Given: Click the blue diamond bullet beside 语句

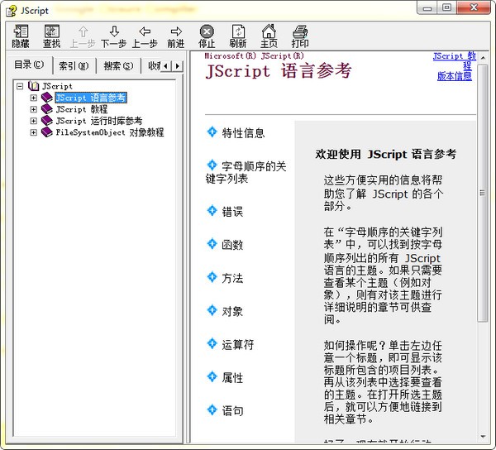Looking at the screenshot, I should (212, 410).
